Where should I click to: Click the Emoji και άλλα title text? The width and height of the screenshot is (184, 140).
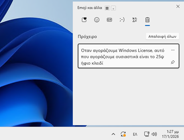pos(90,8)
